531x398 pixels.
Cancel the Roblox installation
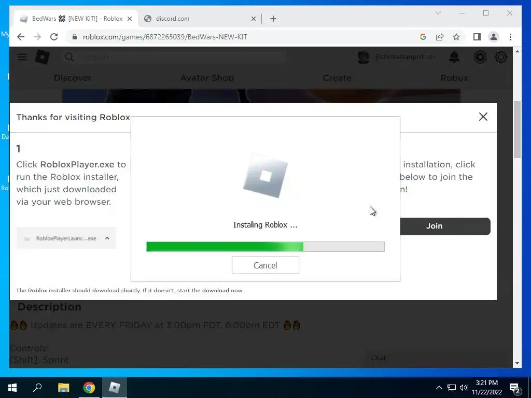pos(265,265)
